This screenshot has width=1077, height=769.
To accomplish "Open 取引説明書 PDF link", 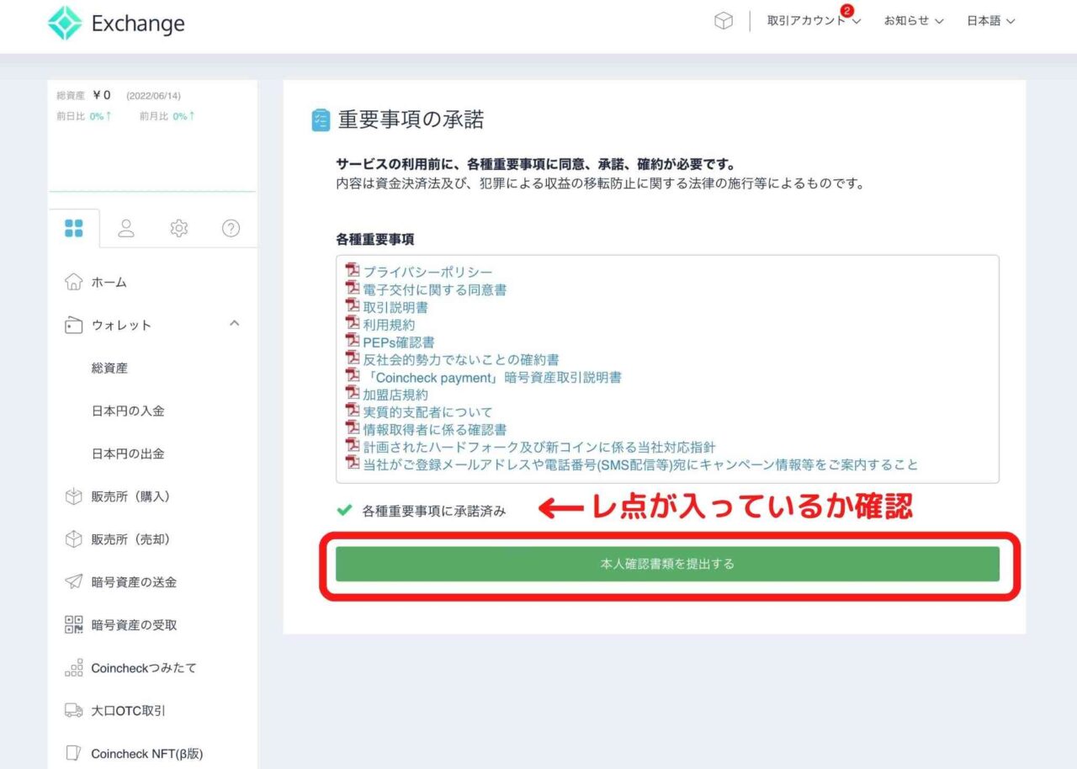I will (395, 307).
